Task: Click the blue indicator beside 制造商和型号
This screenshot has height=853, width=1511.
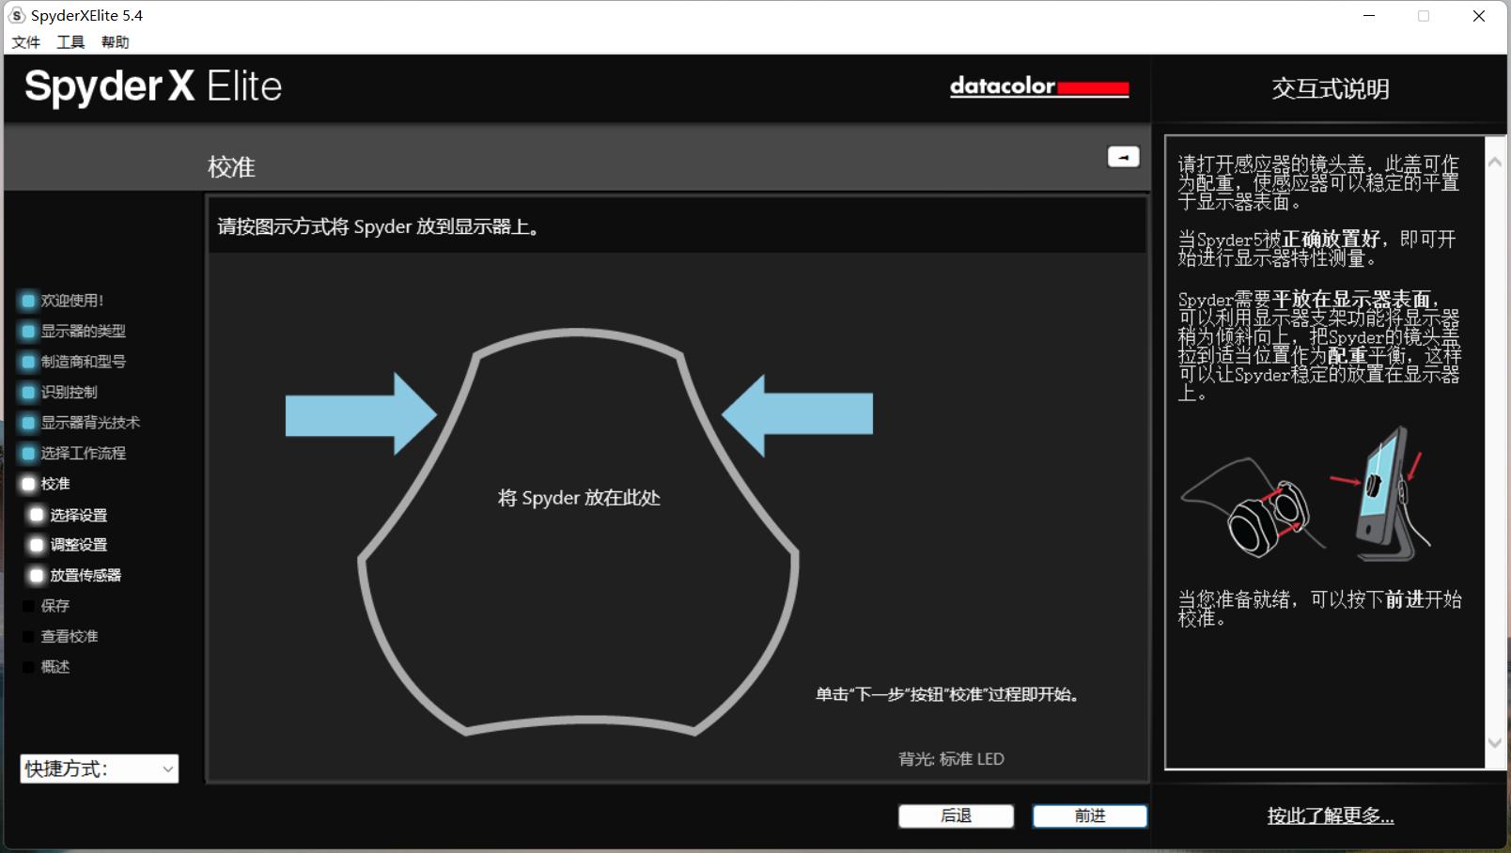Action: click(28, 362)
